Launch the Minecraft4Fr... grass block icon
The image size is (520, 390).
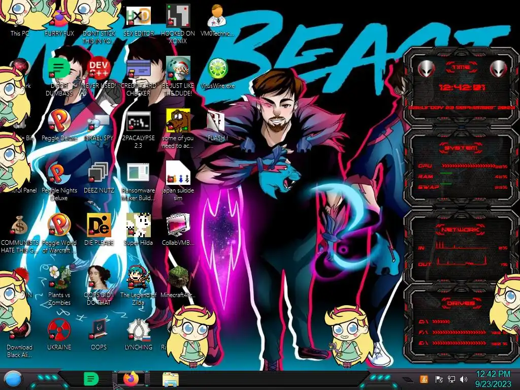tap(178, 282)
